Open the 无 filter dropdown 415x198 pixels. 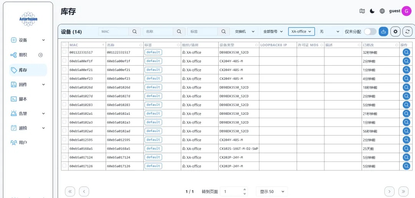(x=330, y=31)
